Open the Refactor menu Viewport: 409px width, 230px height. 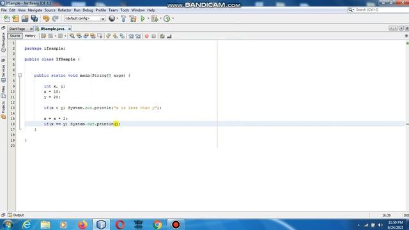point(65,10)
